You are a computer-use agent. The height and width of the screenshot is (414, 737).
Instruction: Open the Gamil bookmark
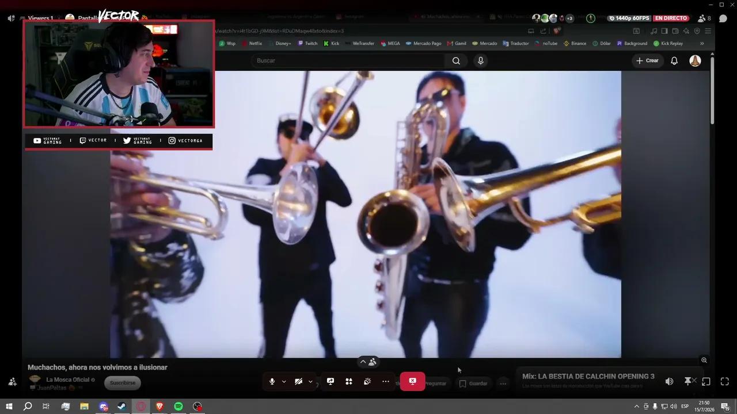(x=457, y=43)
